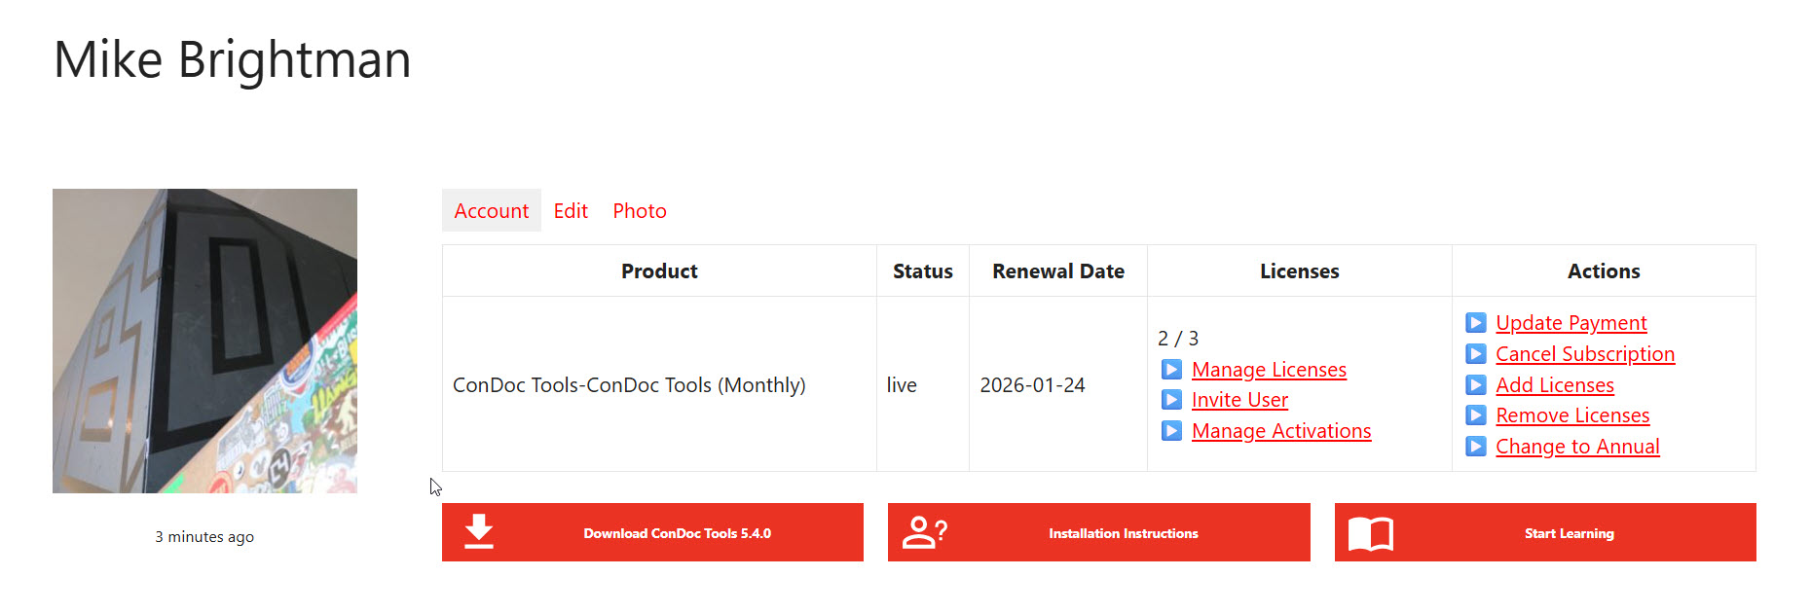Click the Mike Brightman name heading

coord(232,59)
